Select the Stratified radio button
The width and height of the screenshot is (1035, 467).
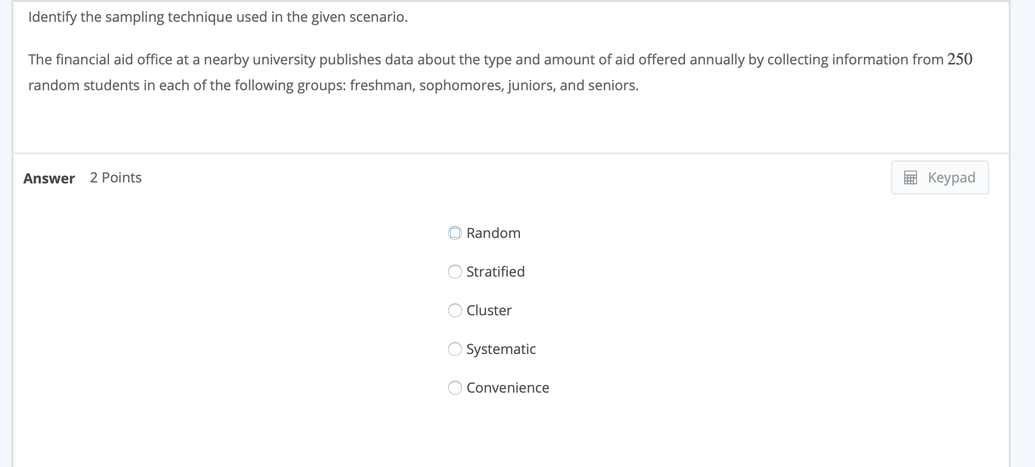455,272
